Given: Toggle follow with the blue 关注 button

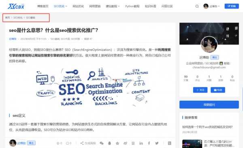Looking at the screenshot, I should click(x=200, y=90).
